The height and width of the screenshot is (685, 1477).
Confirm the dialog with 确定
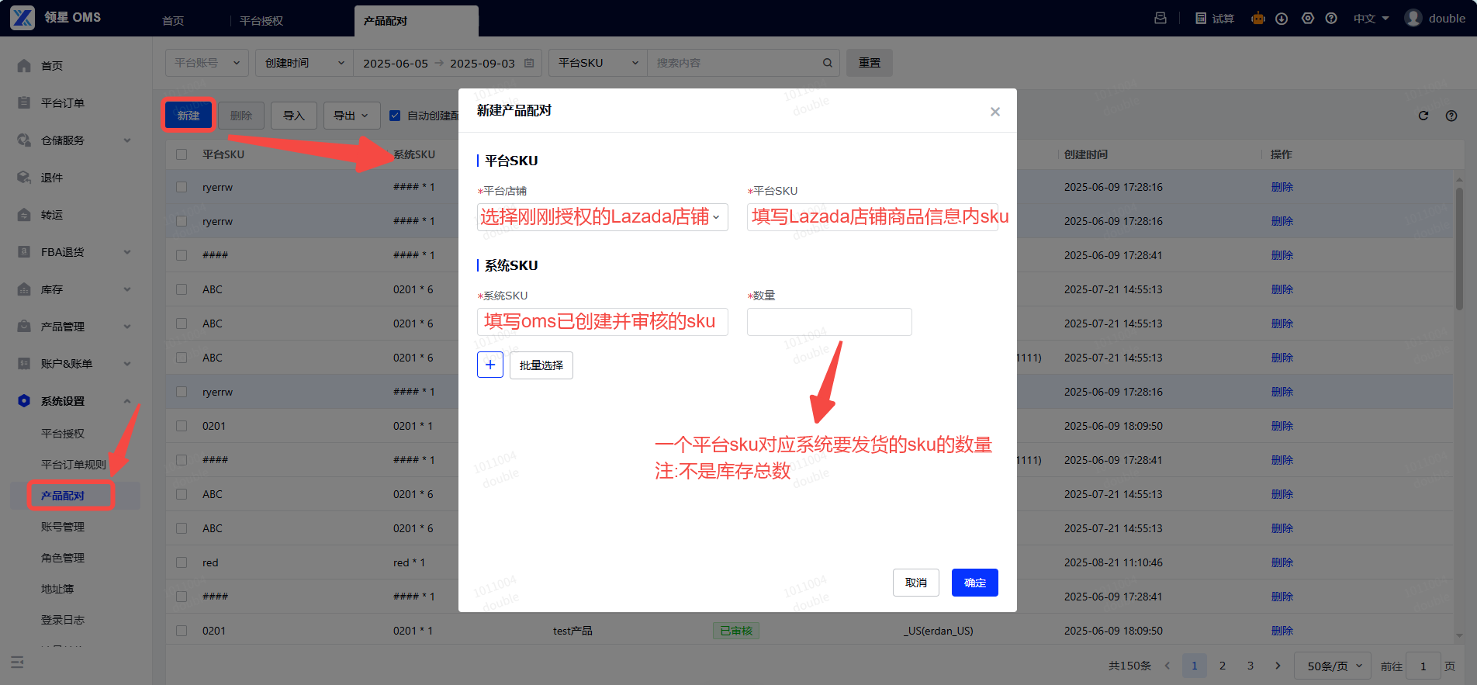[x=975, y=583]
